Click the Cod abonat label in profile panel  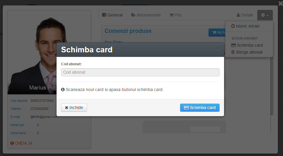[19, 101]
